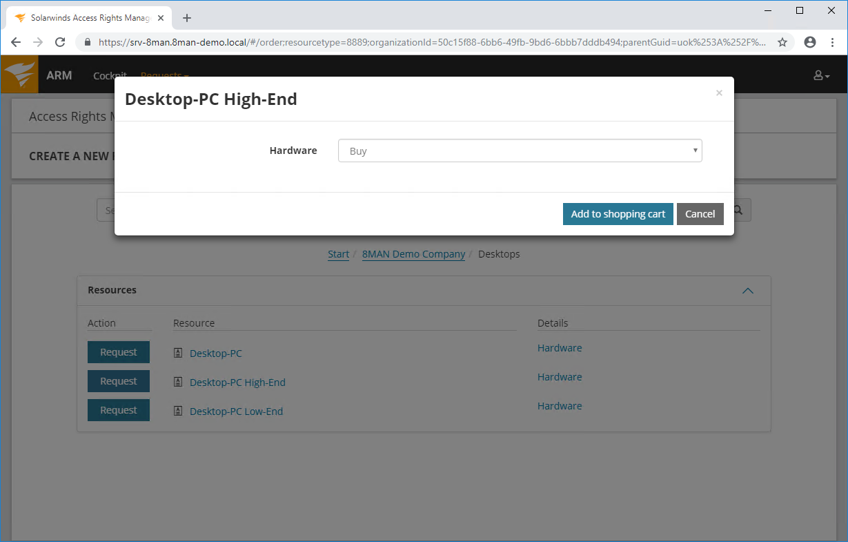
Task: Click the Desktop-PC resource icon
Action: 178,354
